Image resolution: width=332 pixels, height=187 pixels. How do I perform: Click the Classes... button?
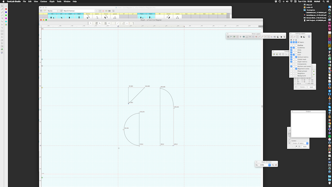[303, 87]
